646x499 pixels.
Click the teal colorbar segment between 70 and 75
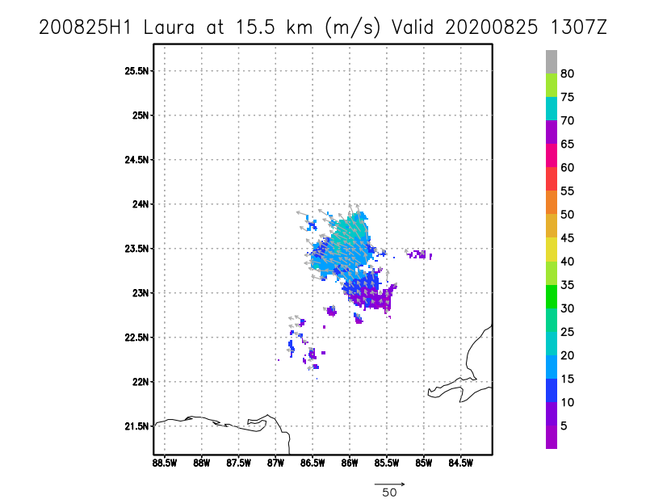(x=552, y=109)
